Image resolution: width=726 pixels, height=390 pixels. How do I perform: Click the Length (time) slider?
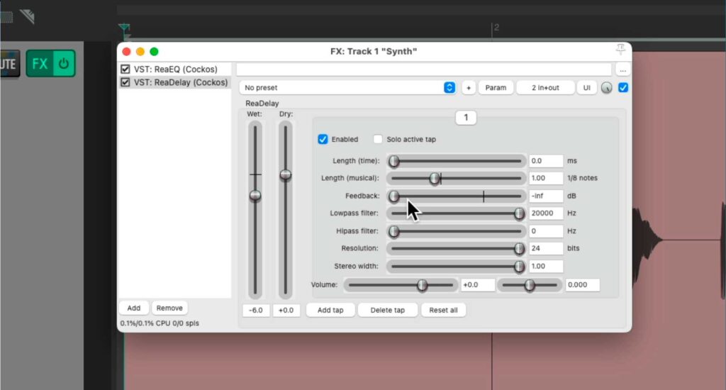456,161
